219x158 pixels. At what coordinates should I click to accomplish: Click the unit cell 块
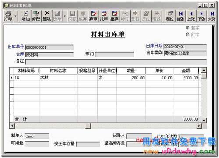tap(107, 78)
